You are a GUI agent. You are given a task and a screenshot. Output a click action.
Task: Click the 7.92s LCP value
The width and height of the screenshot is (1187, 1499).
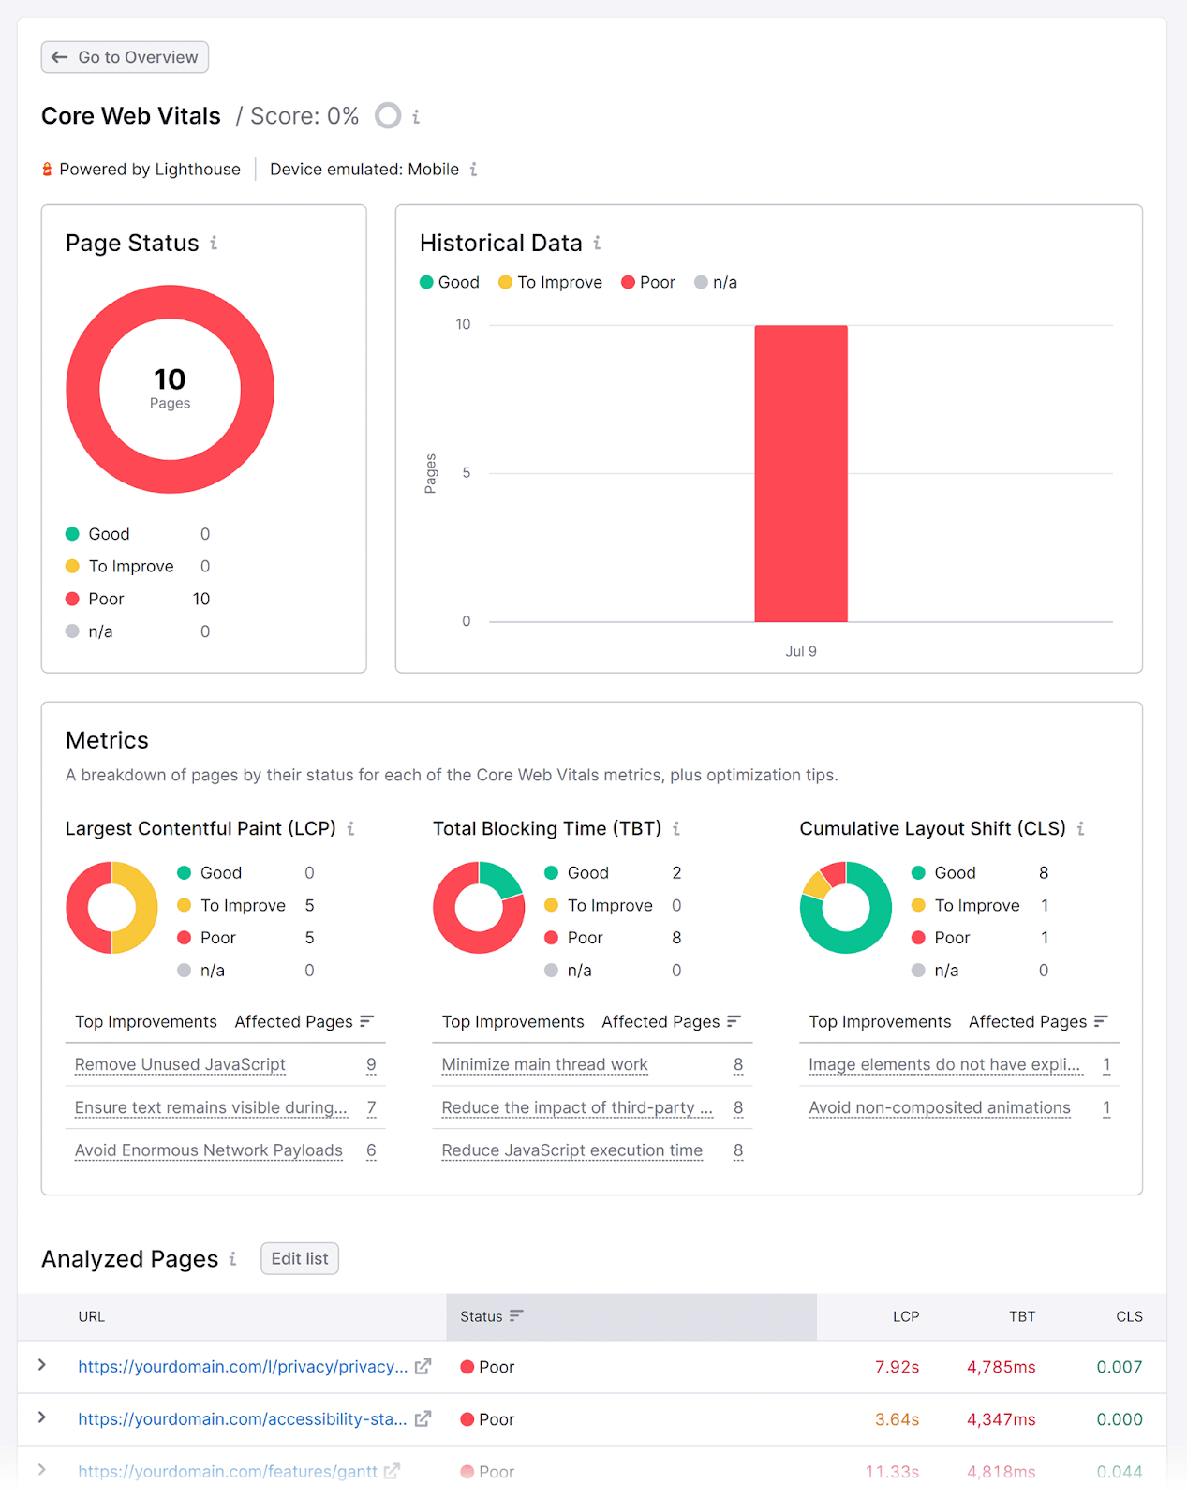[x=897, y=1367]
